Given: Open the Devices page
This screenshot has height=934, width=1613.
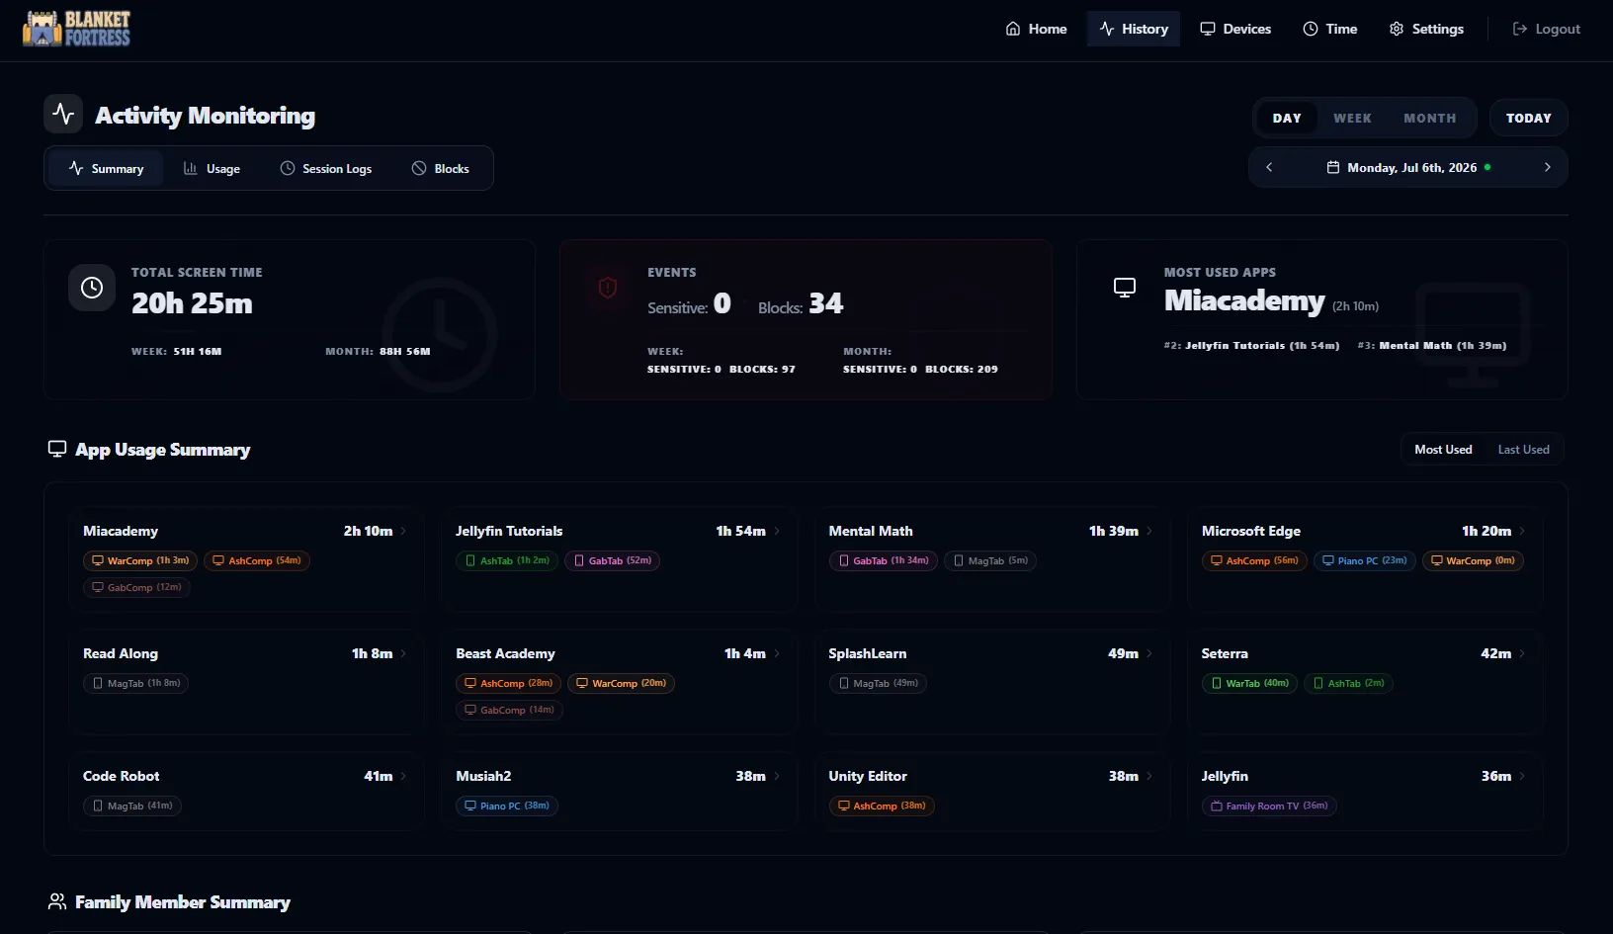Looking at the screenshot, I should tap(1235, 29).
